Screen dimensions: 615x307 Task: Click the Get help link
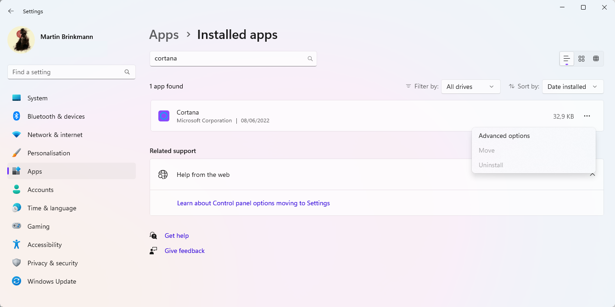(177, 236)
